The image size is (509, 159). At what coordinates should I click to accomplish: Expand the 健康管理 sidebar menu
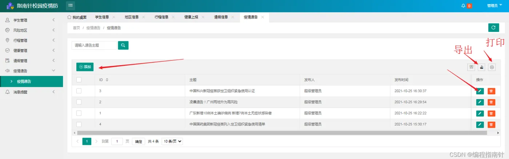click(31, 51)
